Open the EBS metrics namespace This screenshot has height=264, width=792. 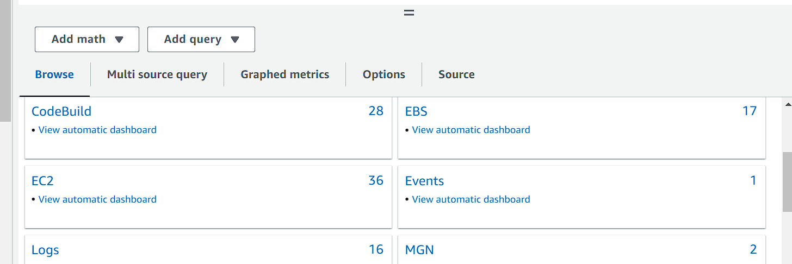pos(416,111)
